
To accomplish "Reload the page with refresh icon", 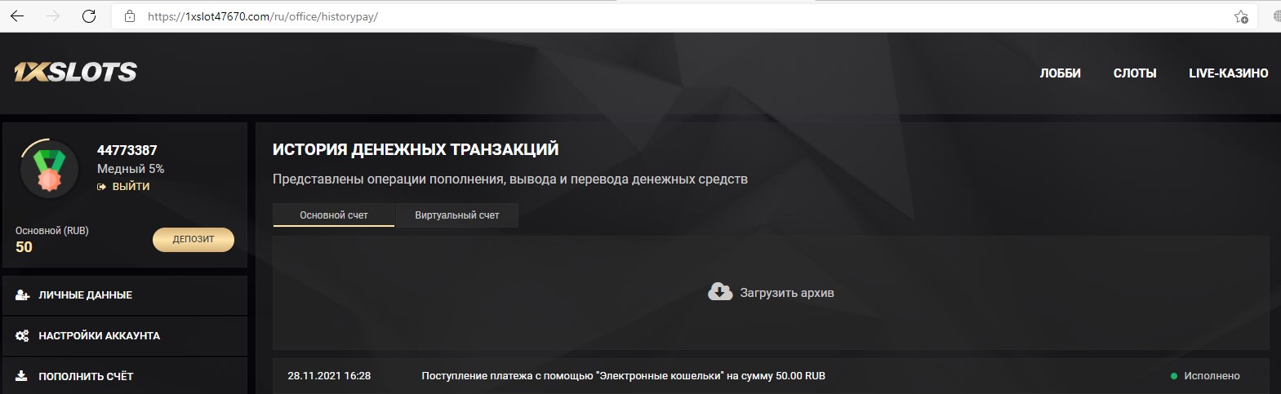I will 89,16.
